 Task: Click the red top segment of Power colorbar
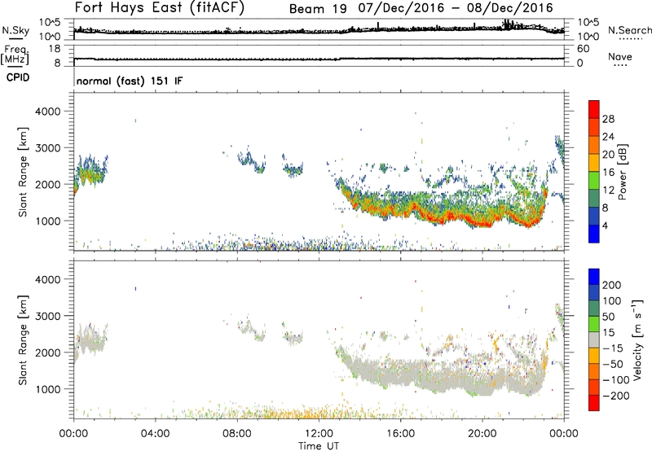click(594, 109)
